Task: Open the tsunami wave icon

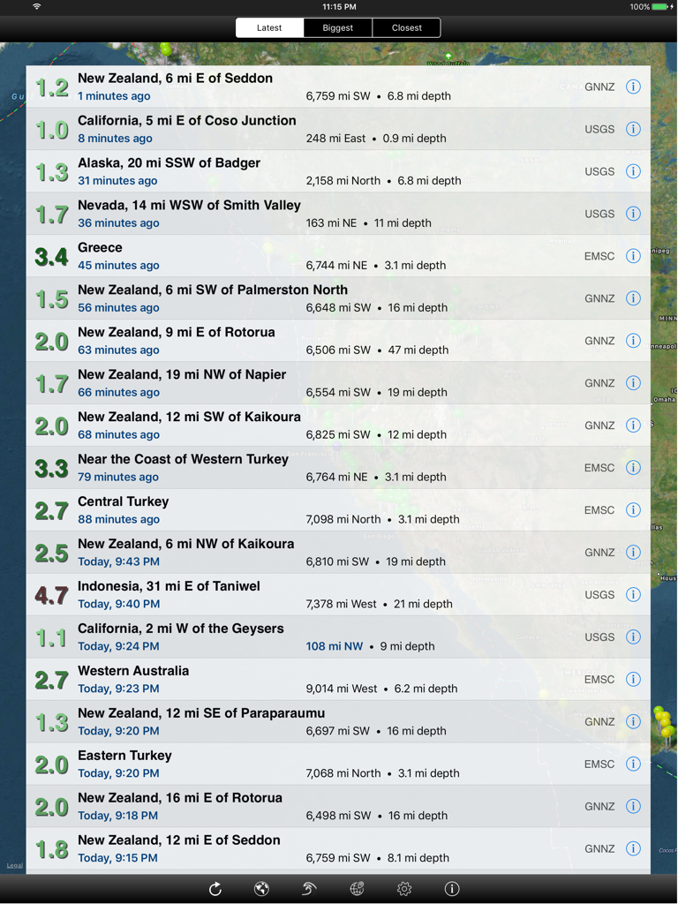Action: [x=309, y=889]
